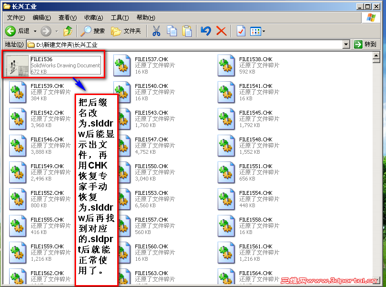Select the FILE1559.CHK file icon
386x287 pixels.
coord(18,253)
